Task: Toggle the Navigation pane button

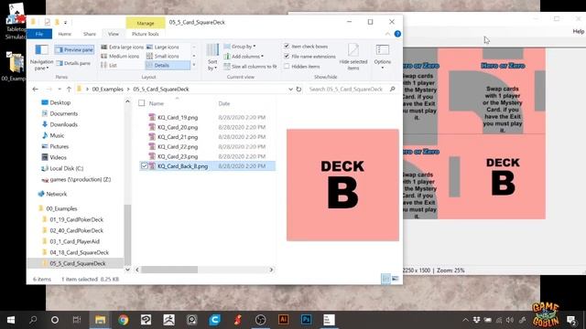Action: click(x=41, y=57)
